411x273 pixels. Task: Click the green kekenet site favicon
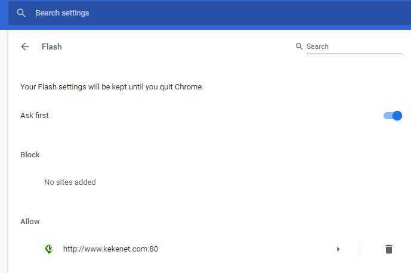[49, 249]
